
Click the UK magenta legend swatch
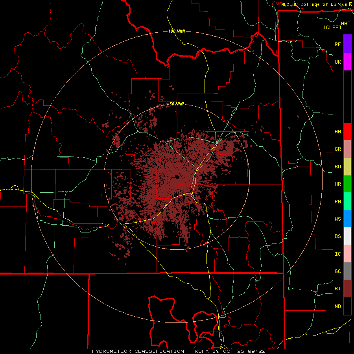tap(347, 62)
